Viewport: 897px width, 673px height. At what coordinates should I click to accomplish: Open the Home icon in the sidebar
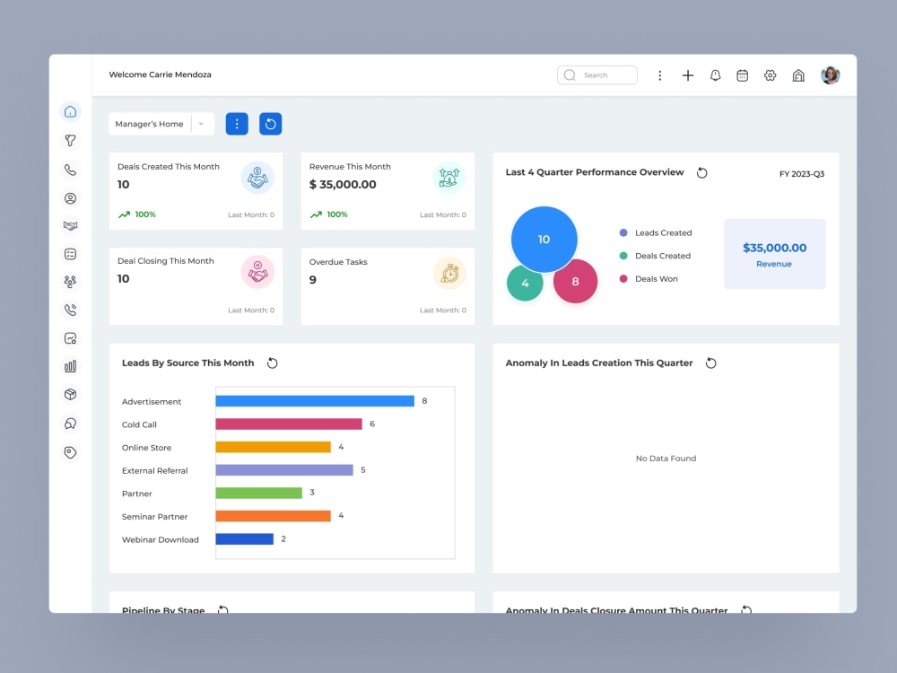pos(70,111)
